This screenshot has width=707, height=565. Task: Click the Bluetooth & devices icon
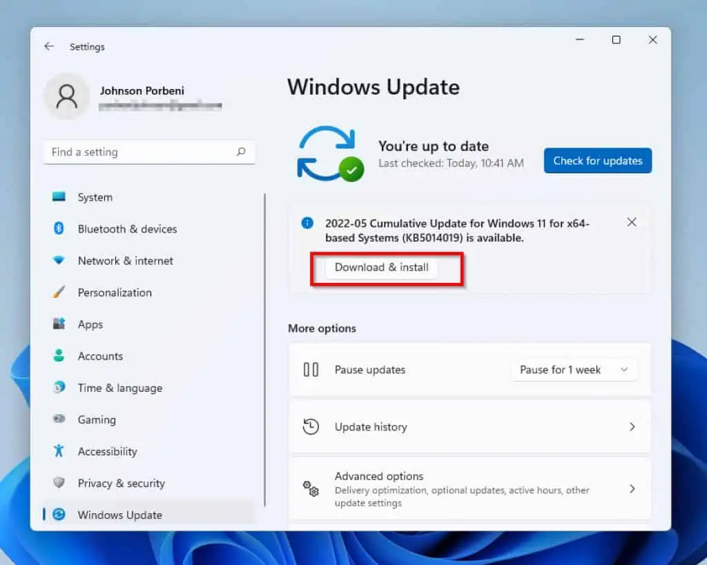[59, 229]
